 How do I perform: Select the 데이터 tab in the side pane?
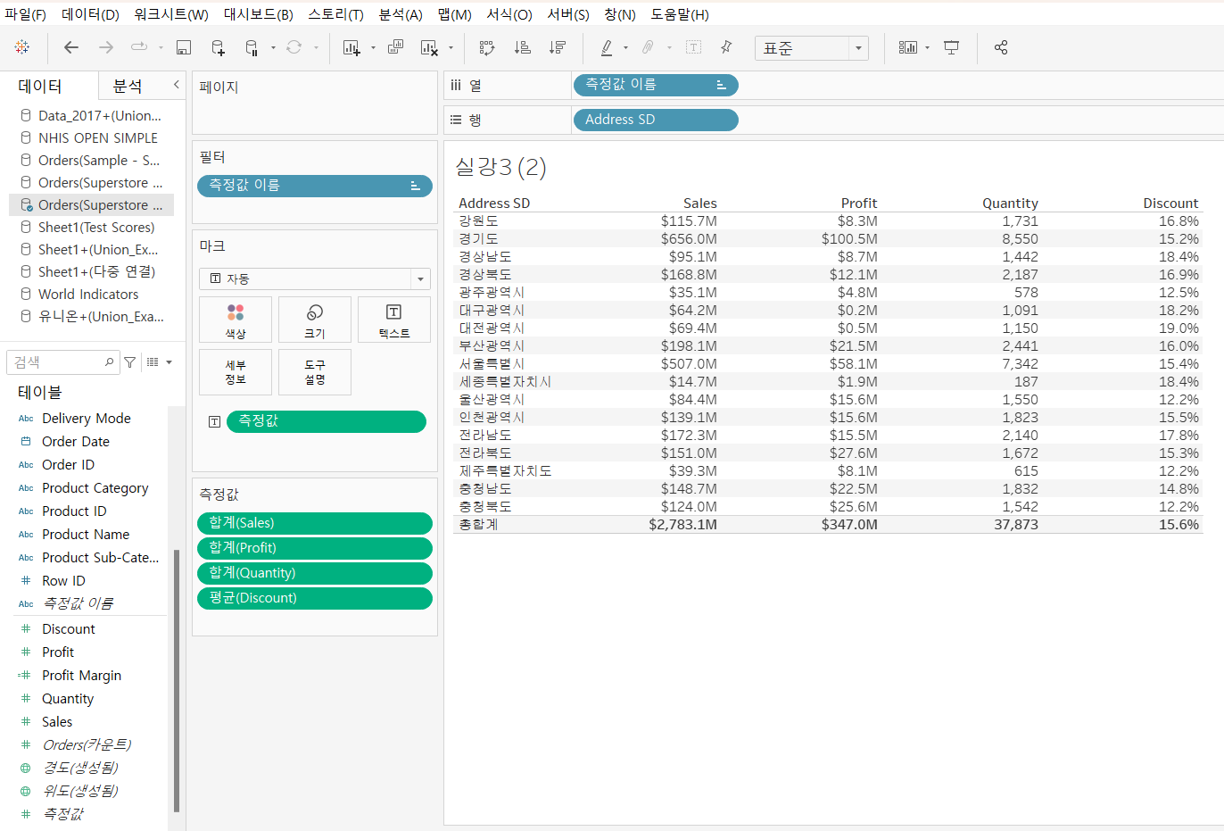[40, 86]
